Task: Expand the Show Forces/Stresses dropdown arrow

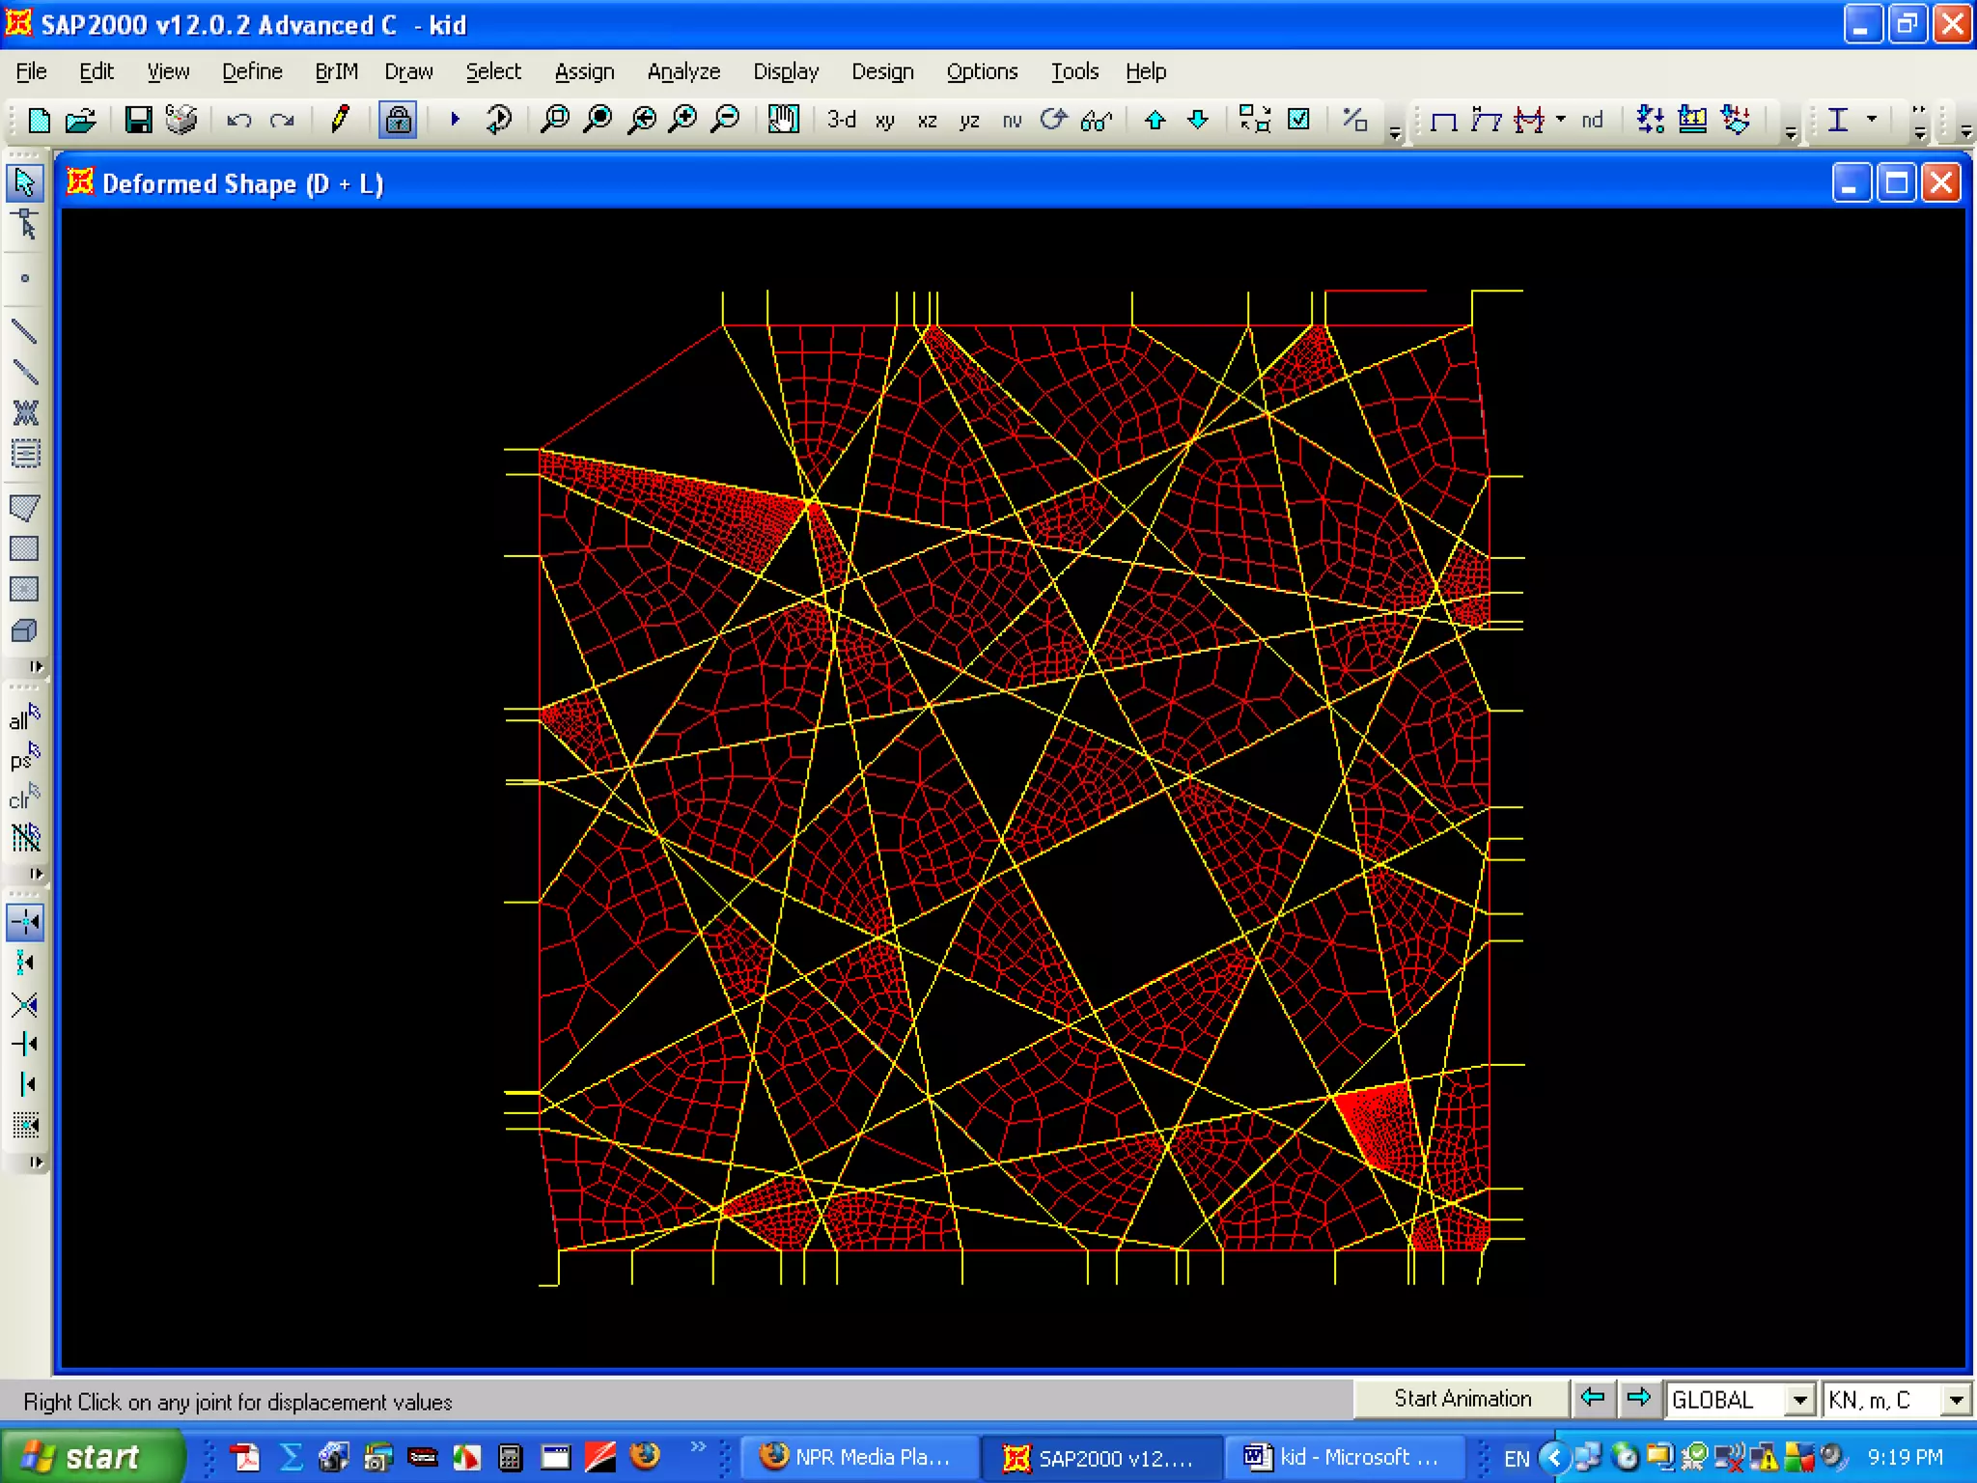Action: pyautogui.click(x=1561, y=120)
